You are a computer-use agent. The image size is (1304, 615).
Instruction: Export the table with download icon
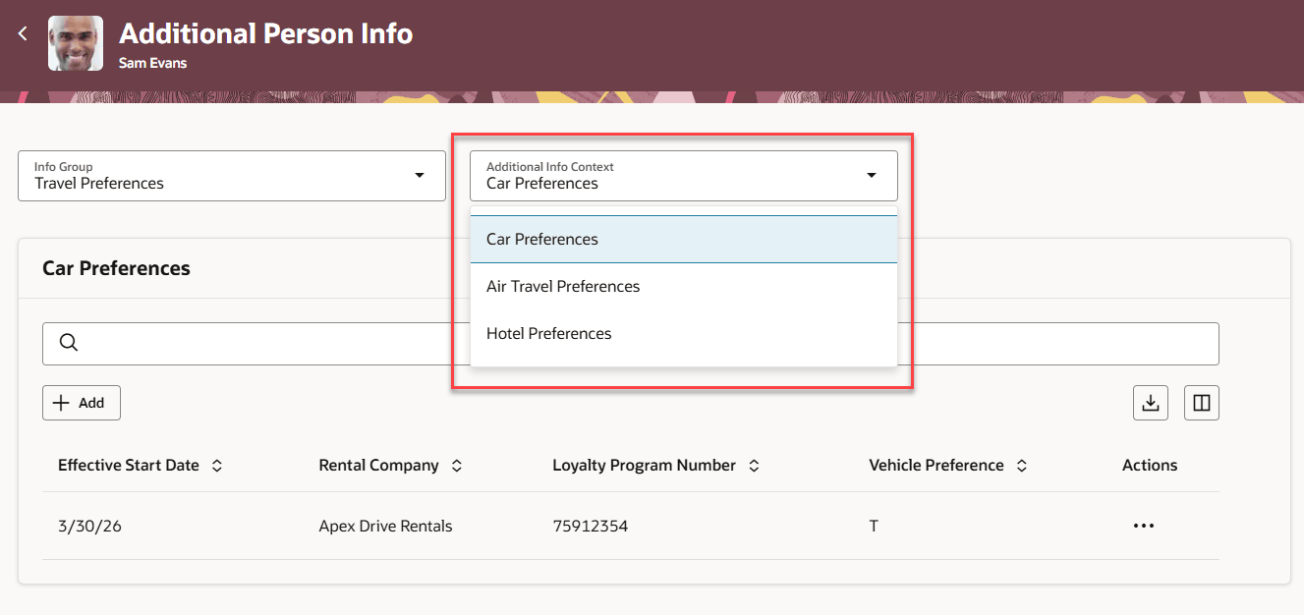1151,403
